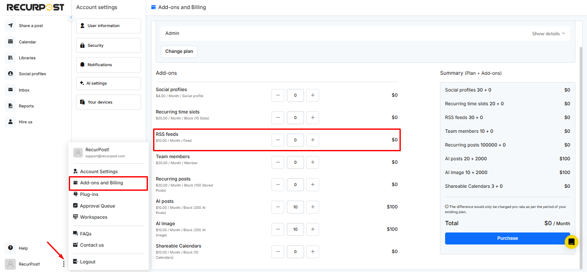The width and height of the screenshot is (587, 272).
Task: Increase RSS feeds add-on quantity
Action: point(313,140)
